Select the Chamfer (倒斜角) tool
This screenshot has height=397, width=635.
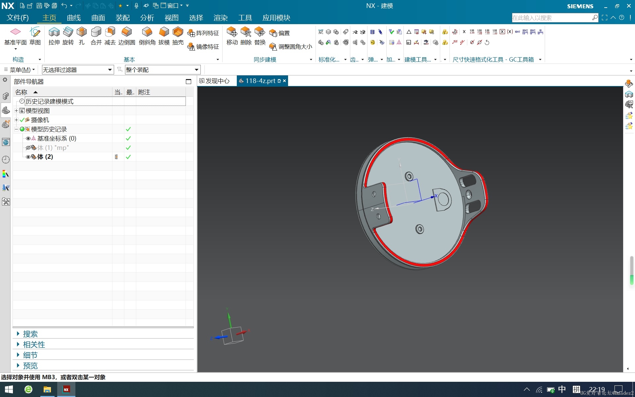point(147,36)
